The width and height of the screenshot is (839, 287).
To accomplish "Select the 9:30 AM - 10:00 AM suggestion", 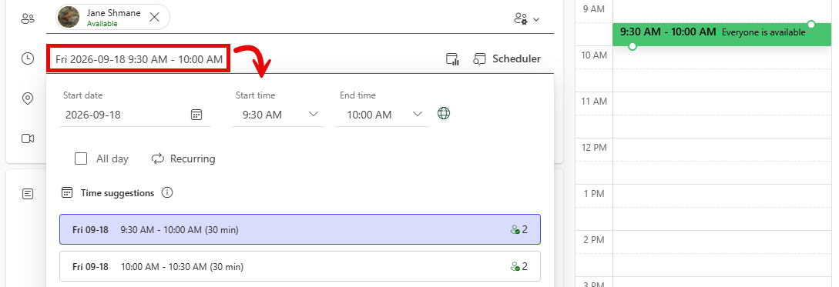I will click(300, 230).
